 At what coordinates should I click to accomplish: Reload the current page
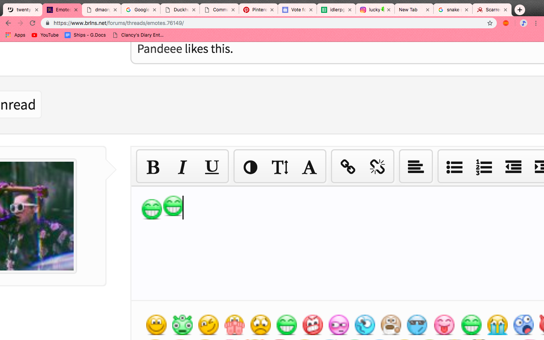point(32,23)
